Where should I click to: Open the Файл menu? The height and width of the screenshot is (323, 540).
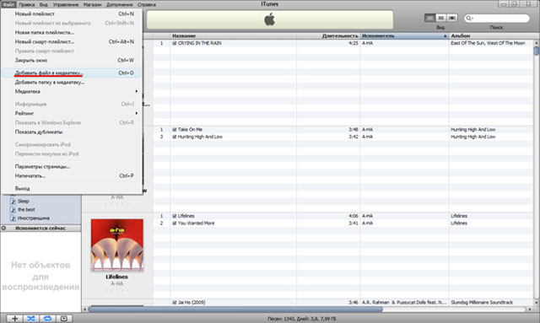pyautogui.click(x=8, y=4)
